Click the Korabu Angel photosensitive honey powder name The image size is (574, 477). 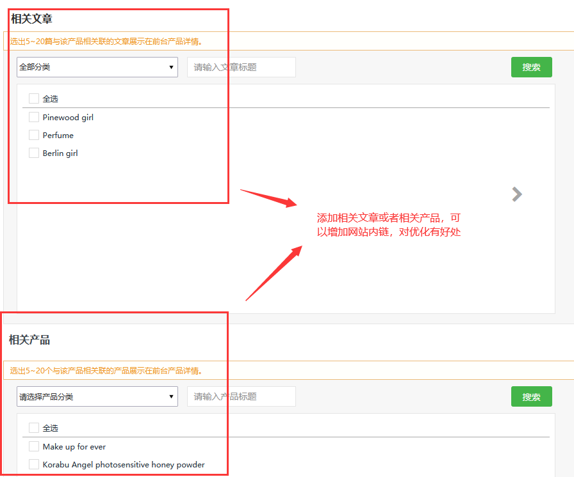click(x=124, y=465)
